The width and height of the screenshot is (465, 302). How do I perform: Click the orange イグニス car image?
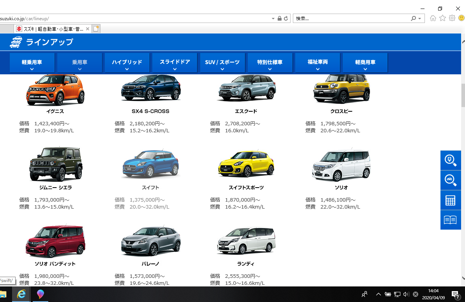(x=55, y=90)
